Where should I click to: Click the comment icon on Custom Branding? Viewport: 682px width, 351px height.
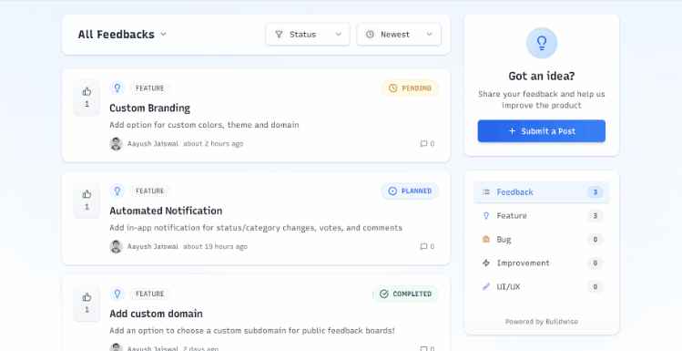pyautogui.click(x=423, y=144)
